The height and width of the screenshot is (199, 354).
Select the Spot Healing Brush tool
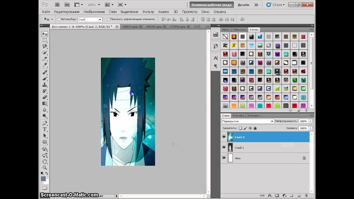(x=45, y=72)
